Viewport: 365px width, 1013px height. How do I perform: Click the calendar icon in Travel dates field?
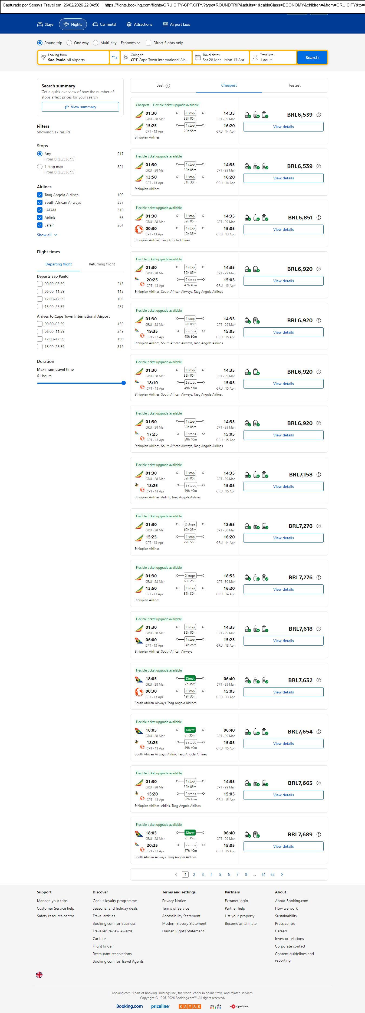198,57
